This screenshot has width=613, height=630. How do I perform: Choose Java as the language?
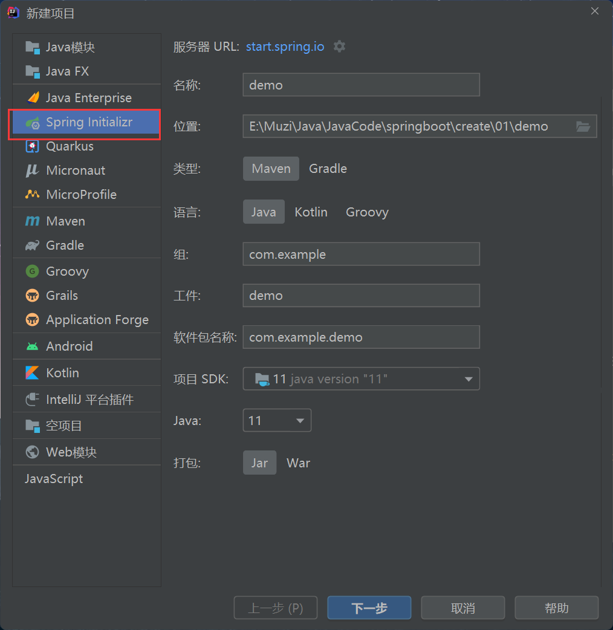(x=264, y=212)
